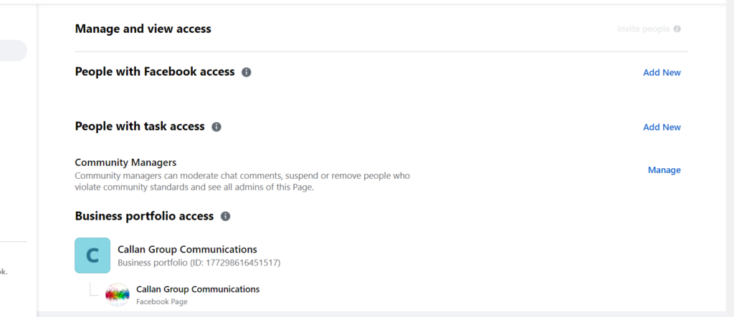Click the Business portfolio access heading
This screenshot has width=734, height=317.
[x=144, y=216]
